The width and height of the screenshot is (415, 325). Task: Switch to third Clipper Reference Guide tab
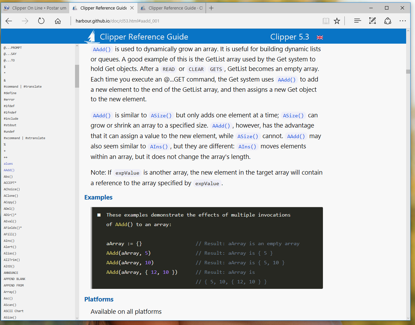[172, 8]
